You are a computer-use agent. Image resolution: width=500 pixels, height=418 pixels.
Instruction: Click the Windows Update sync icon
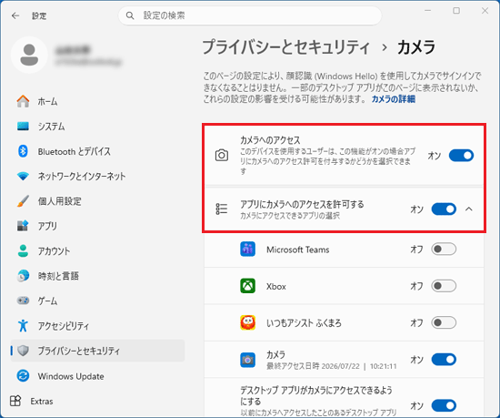click(23, 376)
